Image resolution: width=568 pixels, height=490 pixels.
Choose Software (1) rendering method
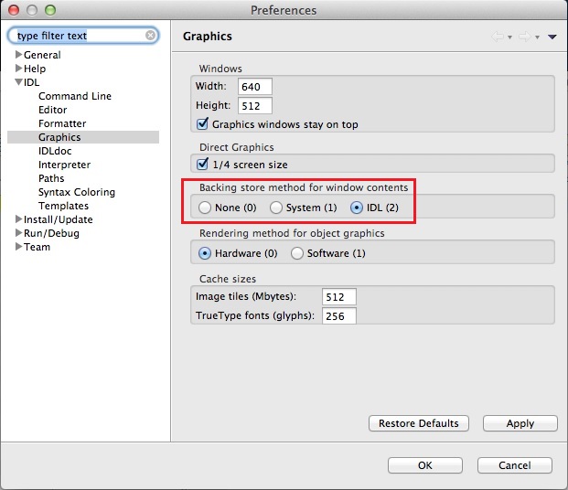297,253
